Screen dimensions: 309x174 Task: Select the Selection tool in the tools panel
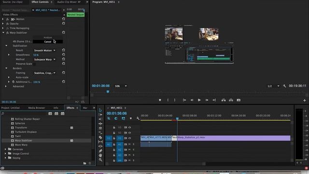[100, 110]
